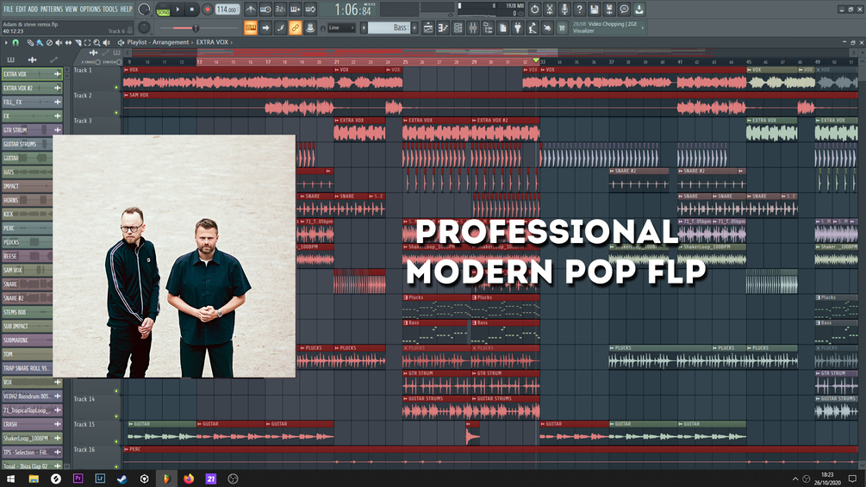Mute Track 15 with green LED
This screenshot has width=866, height=487.
tap(116, 441)
